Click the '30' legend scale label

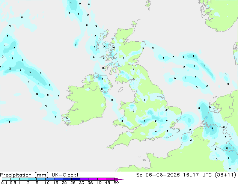pyautogui.click(x=81, y=182)
